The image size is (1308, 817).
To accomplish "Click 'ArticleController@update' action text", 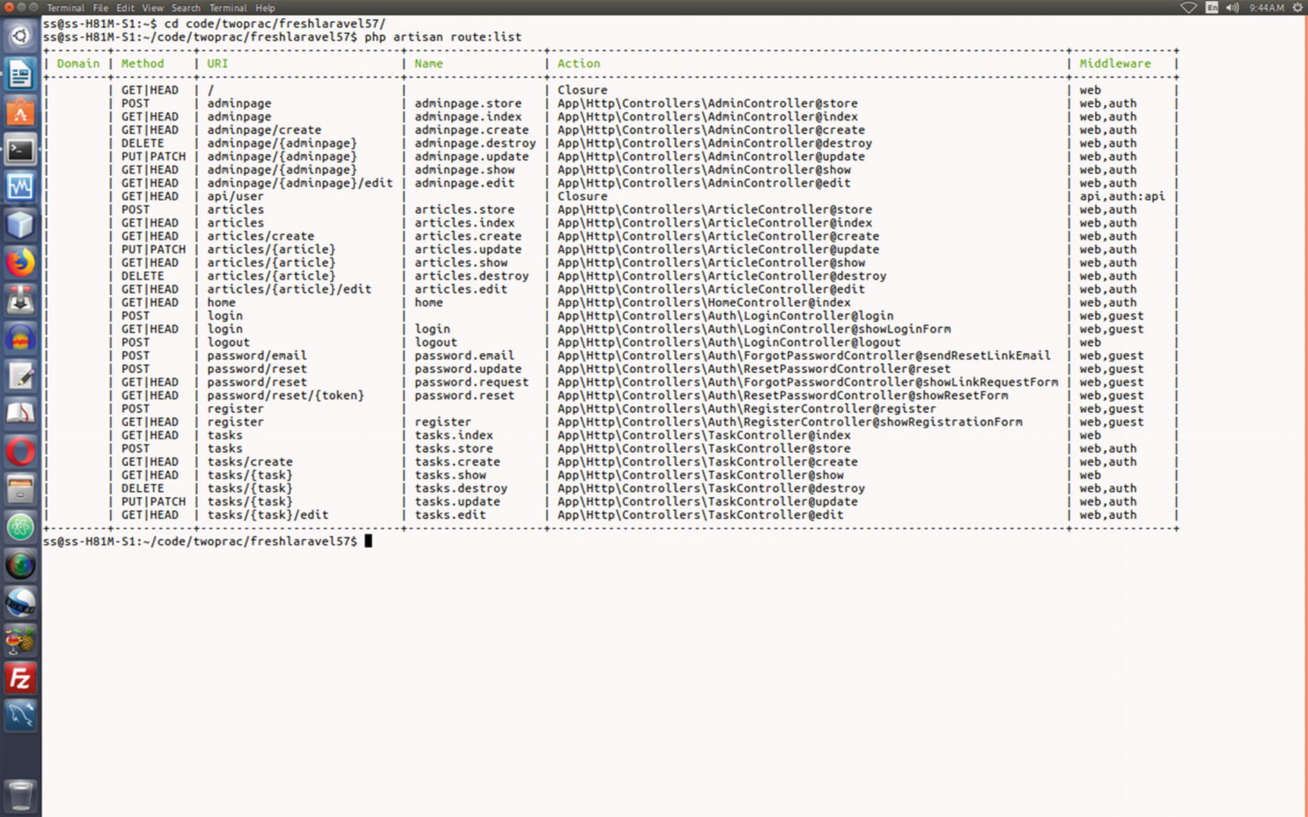I will (794, 249).
